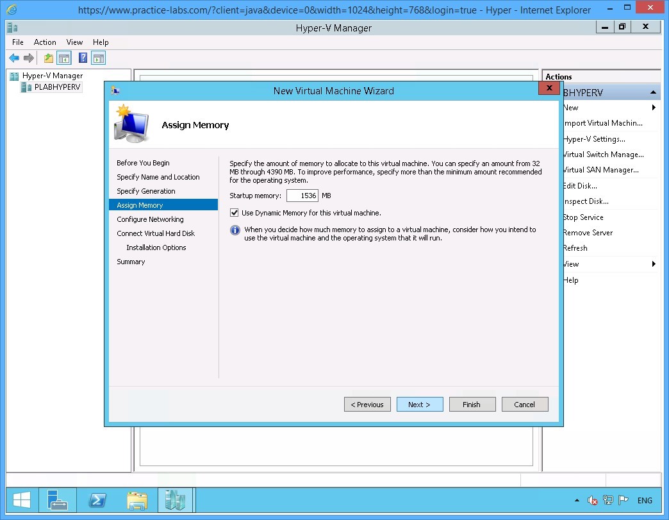
Task: Click the Back navigation arrow
Action: click(14, 58)
